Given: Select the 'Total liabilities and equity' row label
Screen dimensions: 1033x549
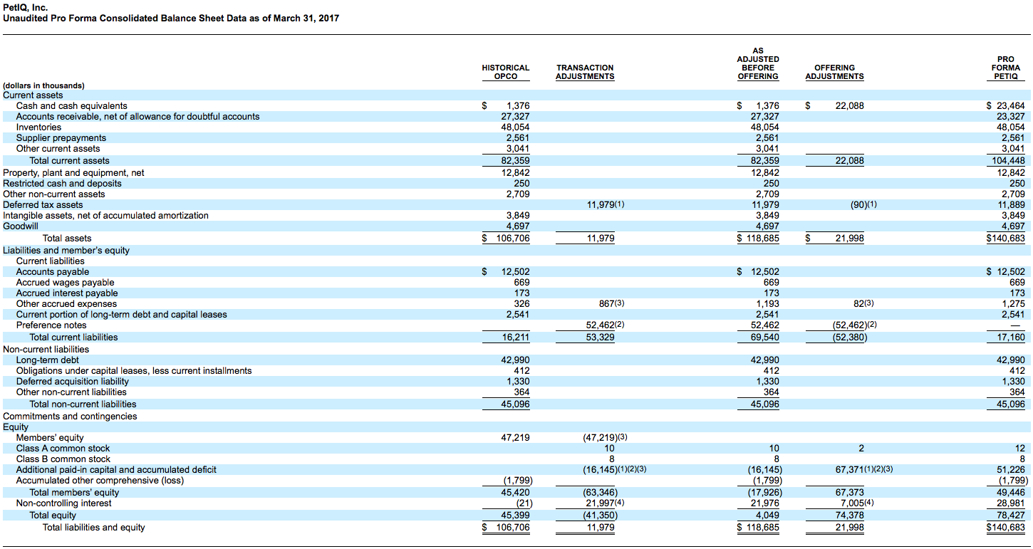Looking at the screenshot, I should tap(93, 527).
